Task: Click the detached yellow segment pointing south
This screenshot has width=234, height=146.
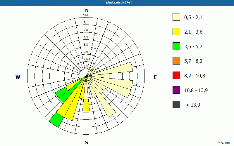Action: point(86,105)
